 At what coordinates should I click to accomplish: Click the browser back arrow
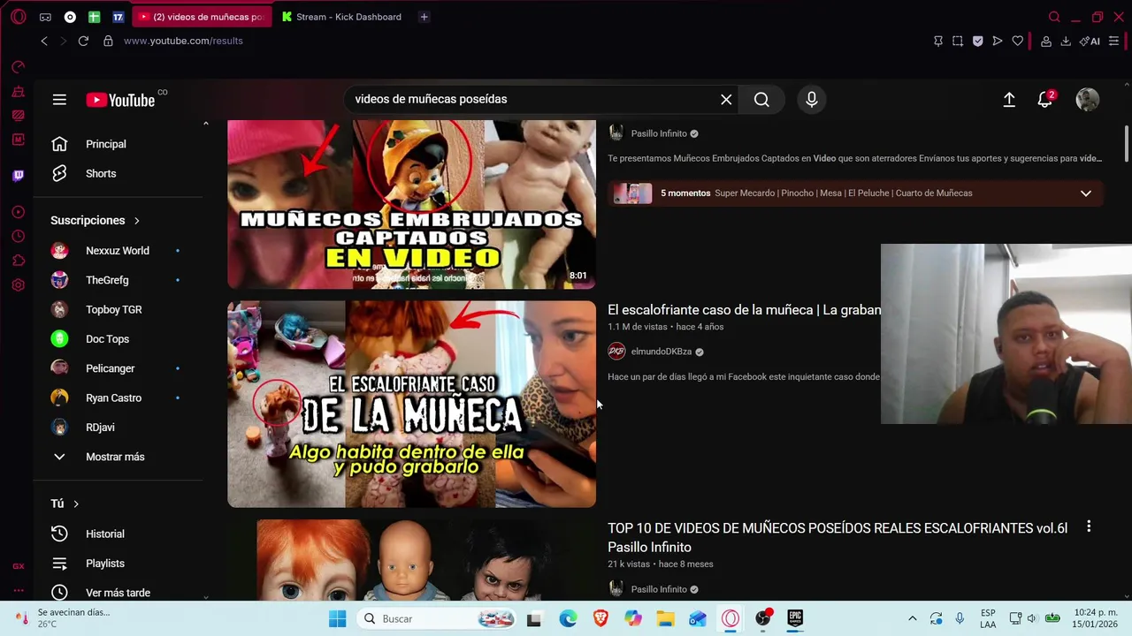[x=44, y=41]
